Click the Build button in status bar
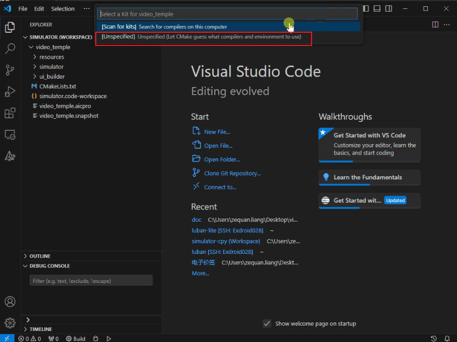Screen dimensions: 457x342 76,338
